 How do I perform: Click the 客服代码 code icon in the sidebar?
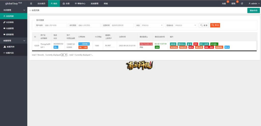click(x=4, y=53)
